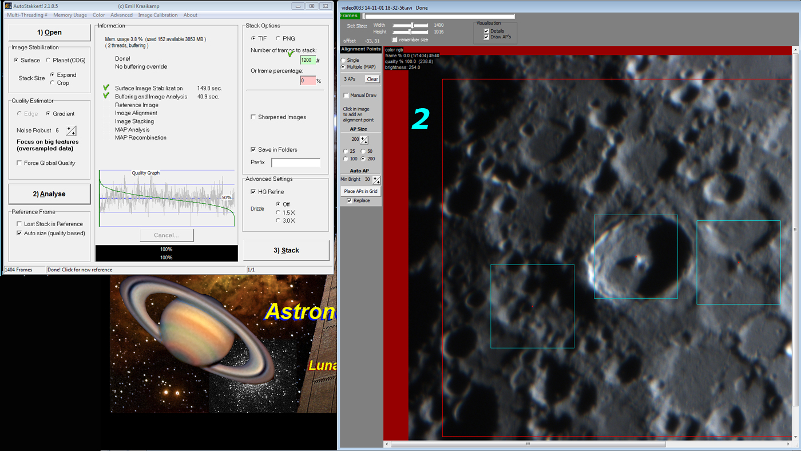Click the AutoStakkert title bar app icon
The width and height of the screenshot is (801, 451).
9,6
